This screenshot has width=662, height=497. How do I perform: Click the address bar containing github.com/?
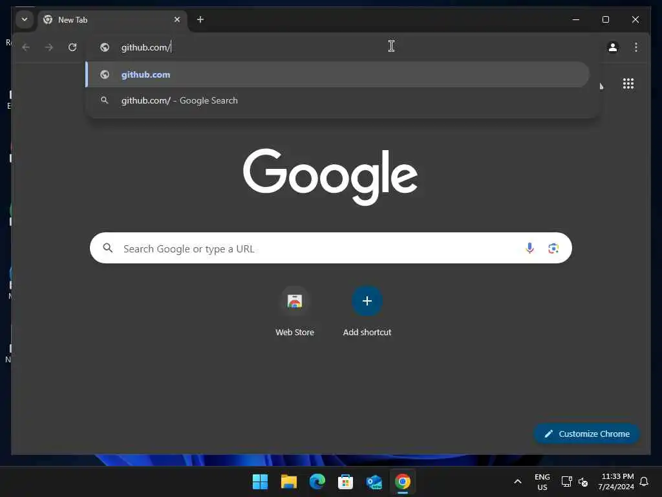click(342, 47)
